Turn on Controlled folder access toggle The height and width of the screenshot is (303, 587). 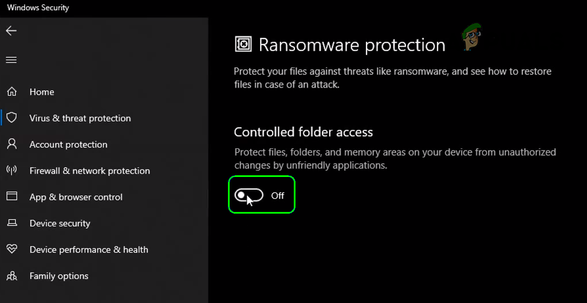[x=249, y=196]
